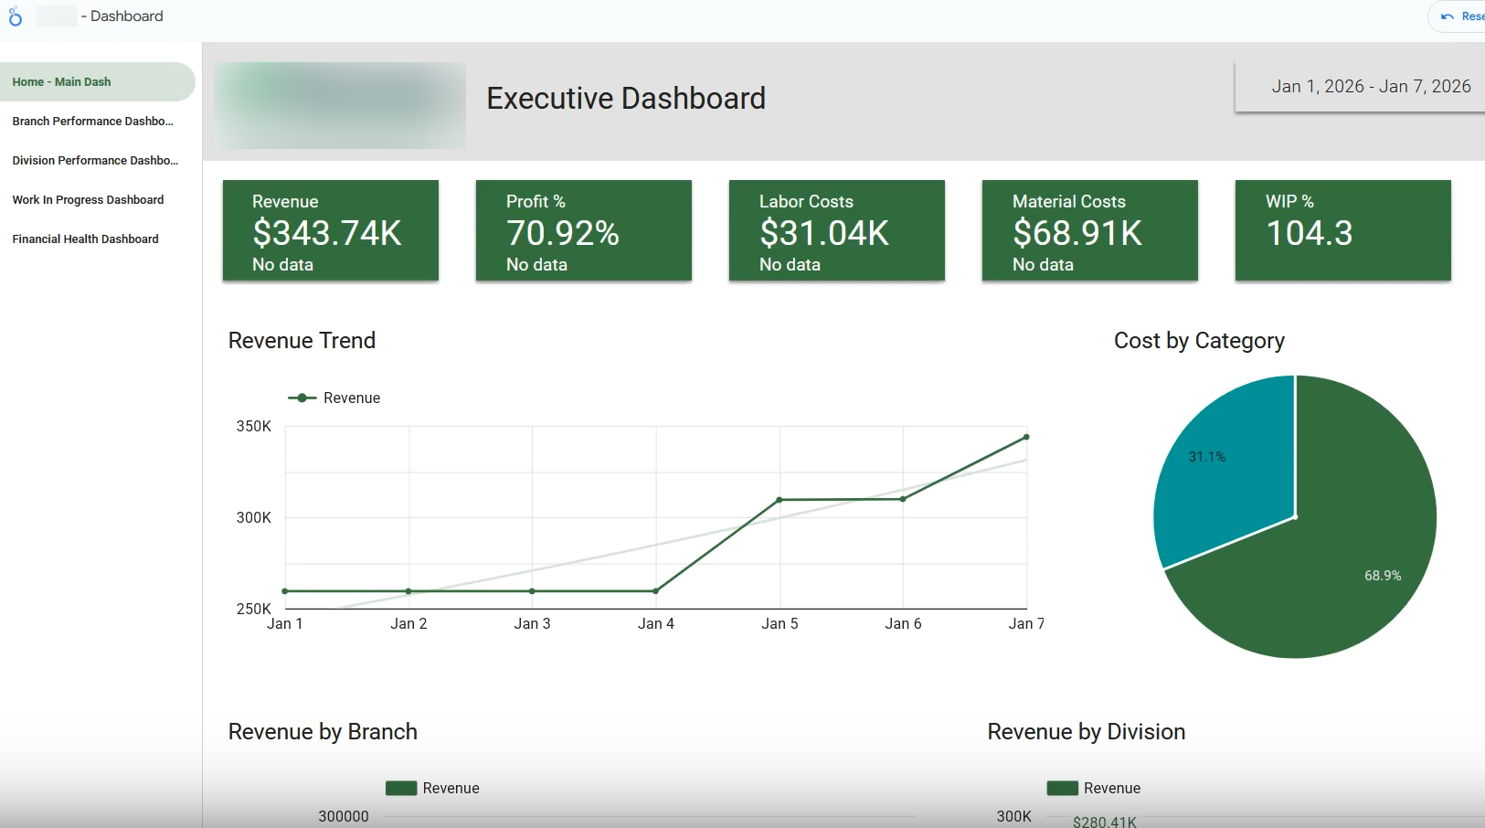Click the Jan 7 data point on the revenue line
This screenshot has width=1485, height=828.
pyautogui.click(x=1026, y=437)
